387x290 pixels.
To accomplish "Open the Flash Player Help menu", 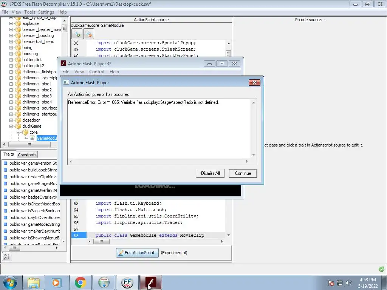I will tap(114, 72).
